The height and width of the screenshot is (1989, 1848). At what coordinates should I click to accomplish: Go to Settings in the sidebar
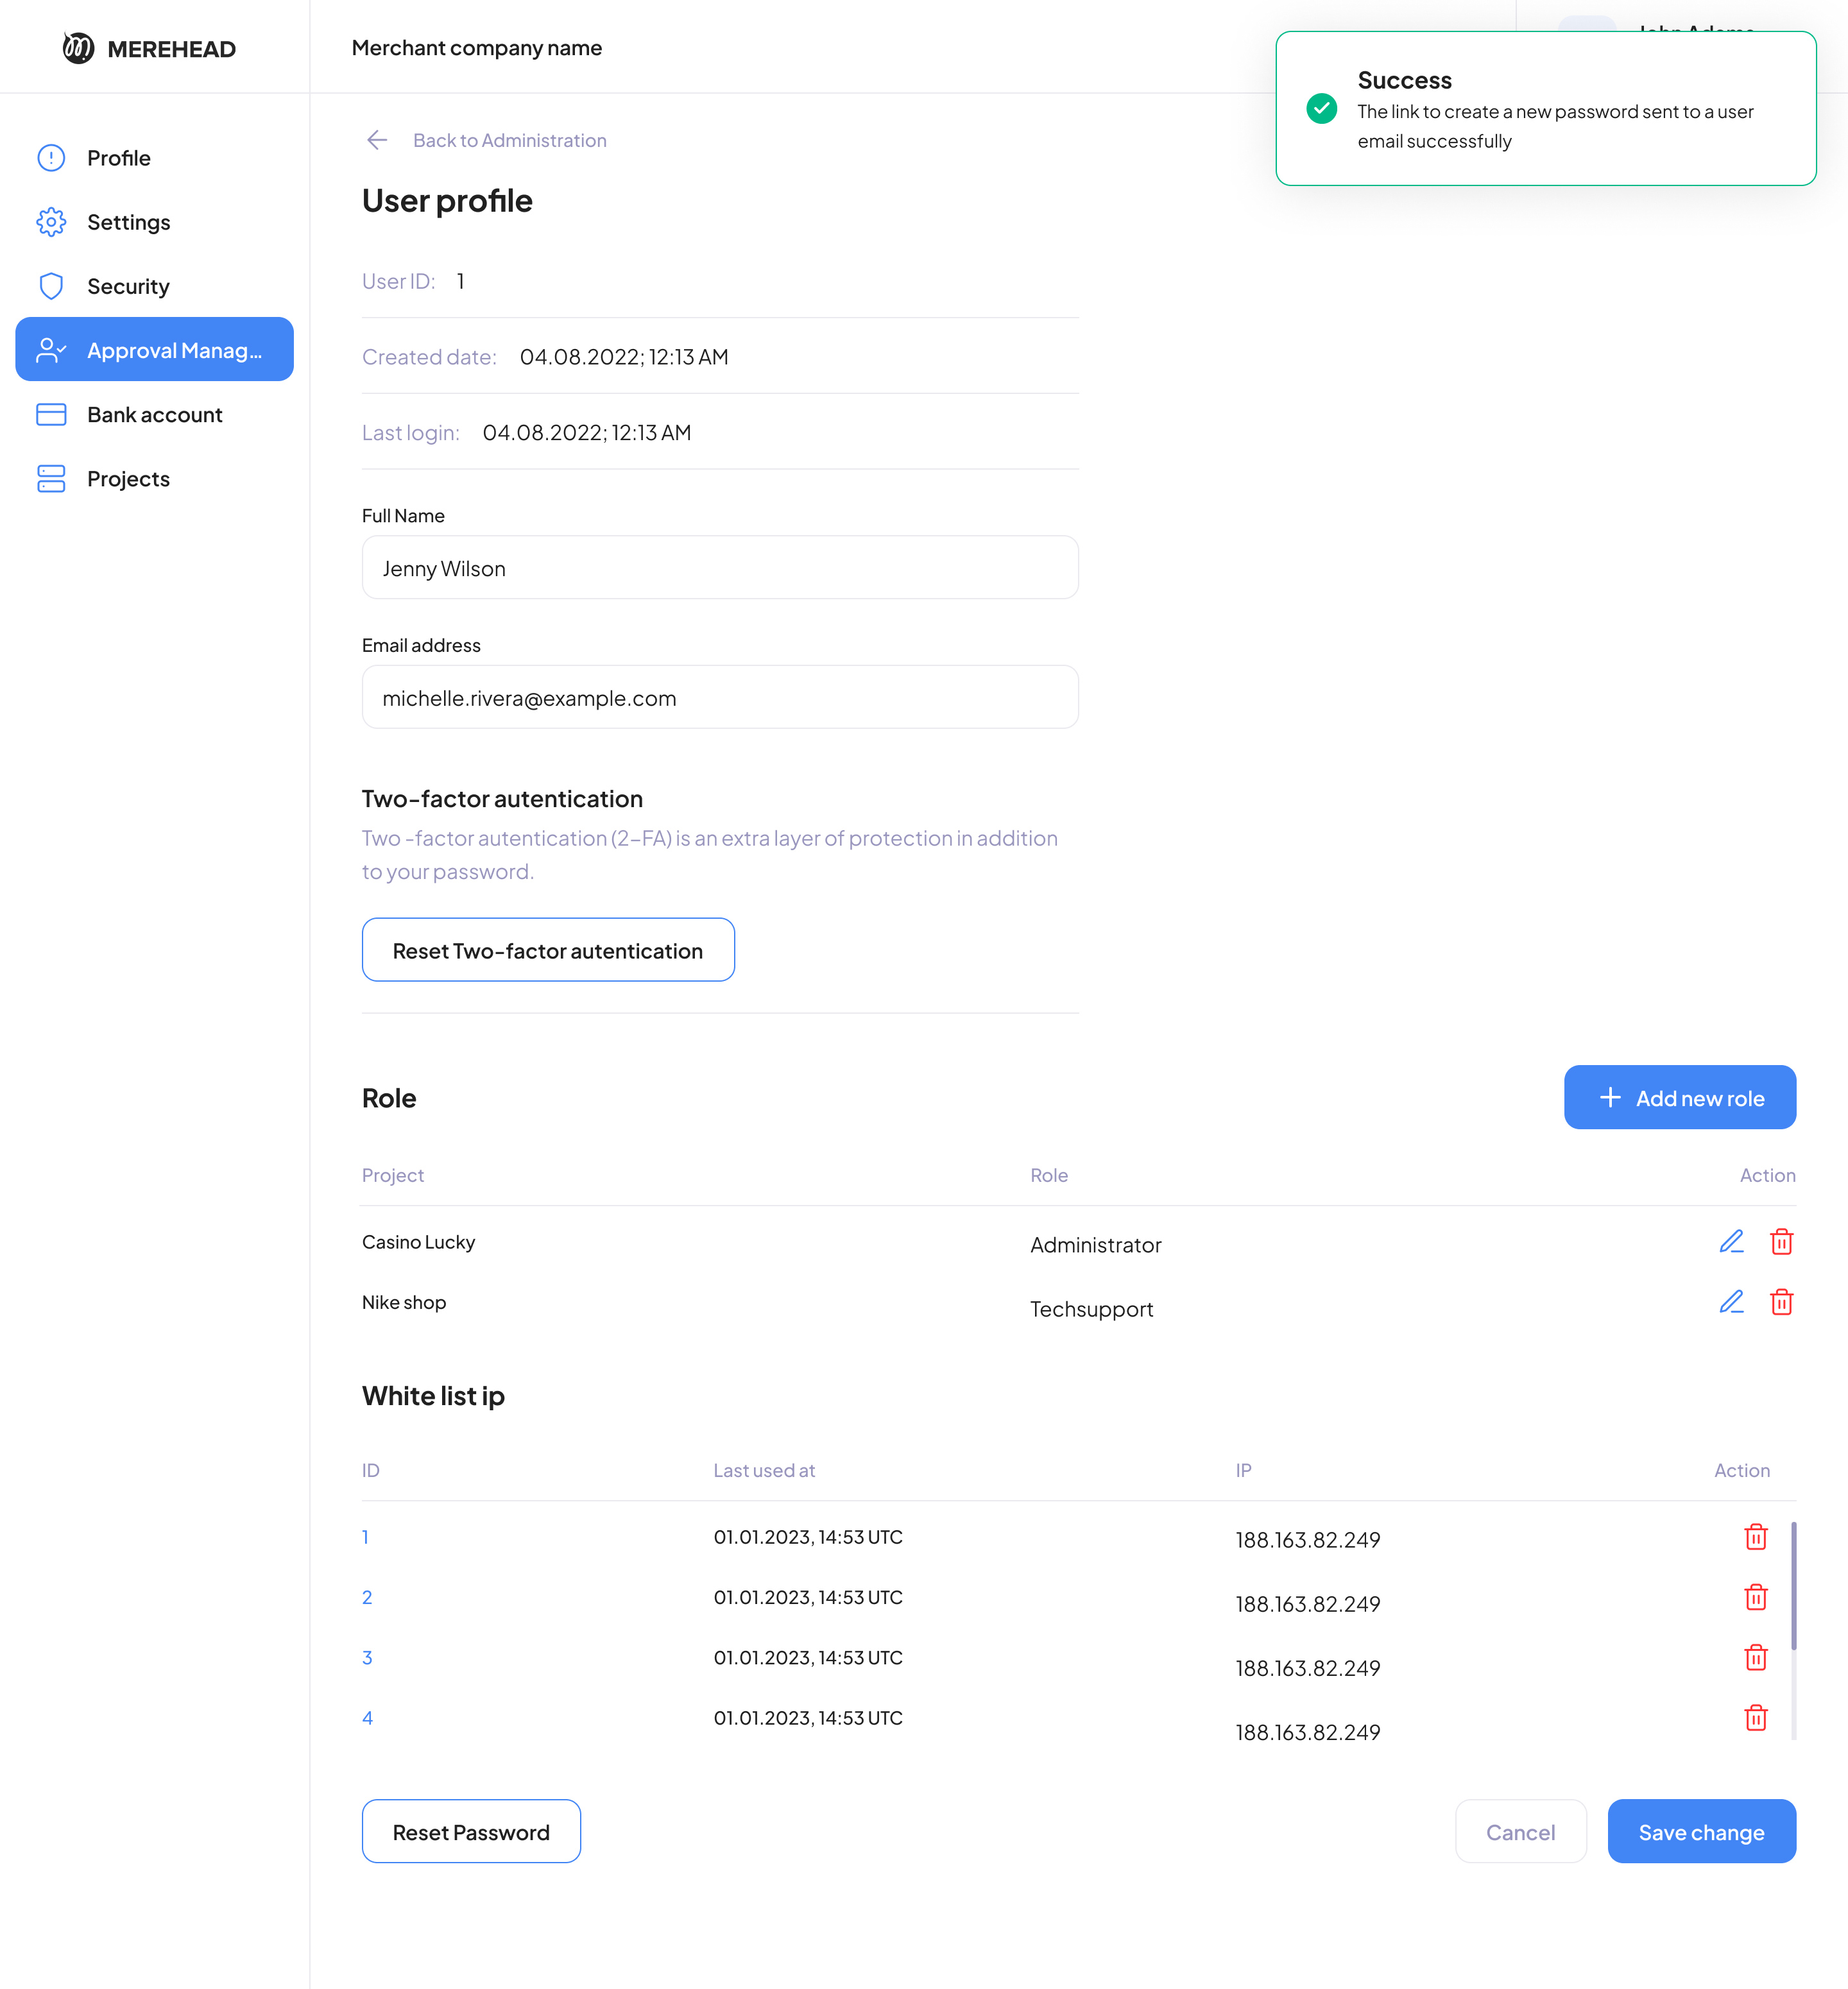[x=128, y=222]
